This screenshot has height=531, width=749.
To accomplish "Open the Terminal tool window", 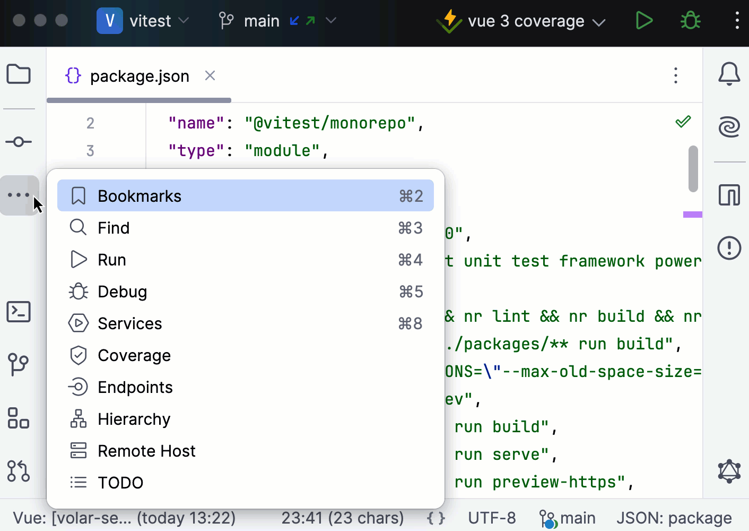I will [19, 312].
